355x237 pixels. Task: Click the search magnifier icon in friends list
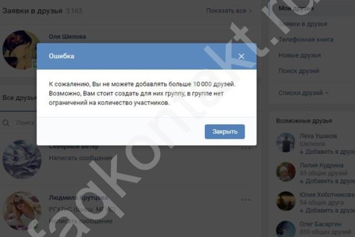[x=6, y=123]
